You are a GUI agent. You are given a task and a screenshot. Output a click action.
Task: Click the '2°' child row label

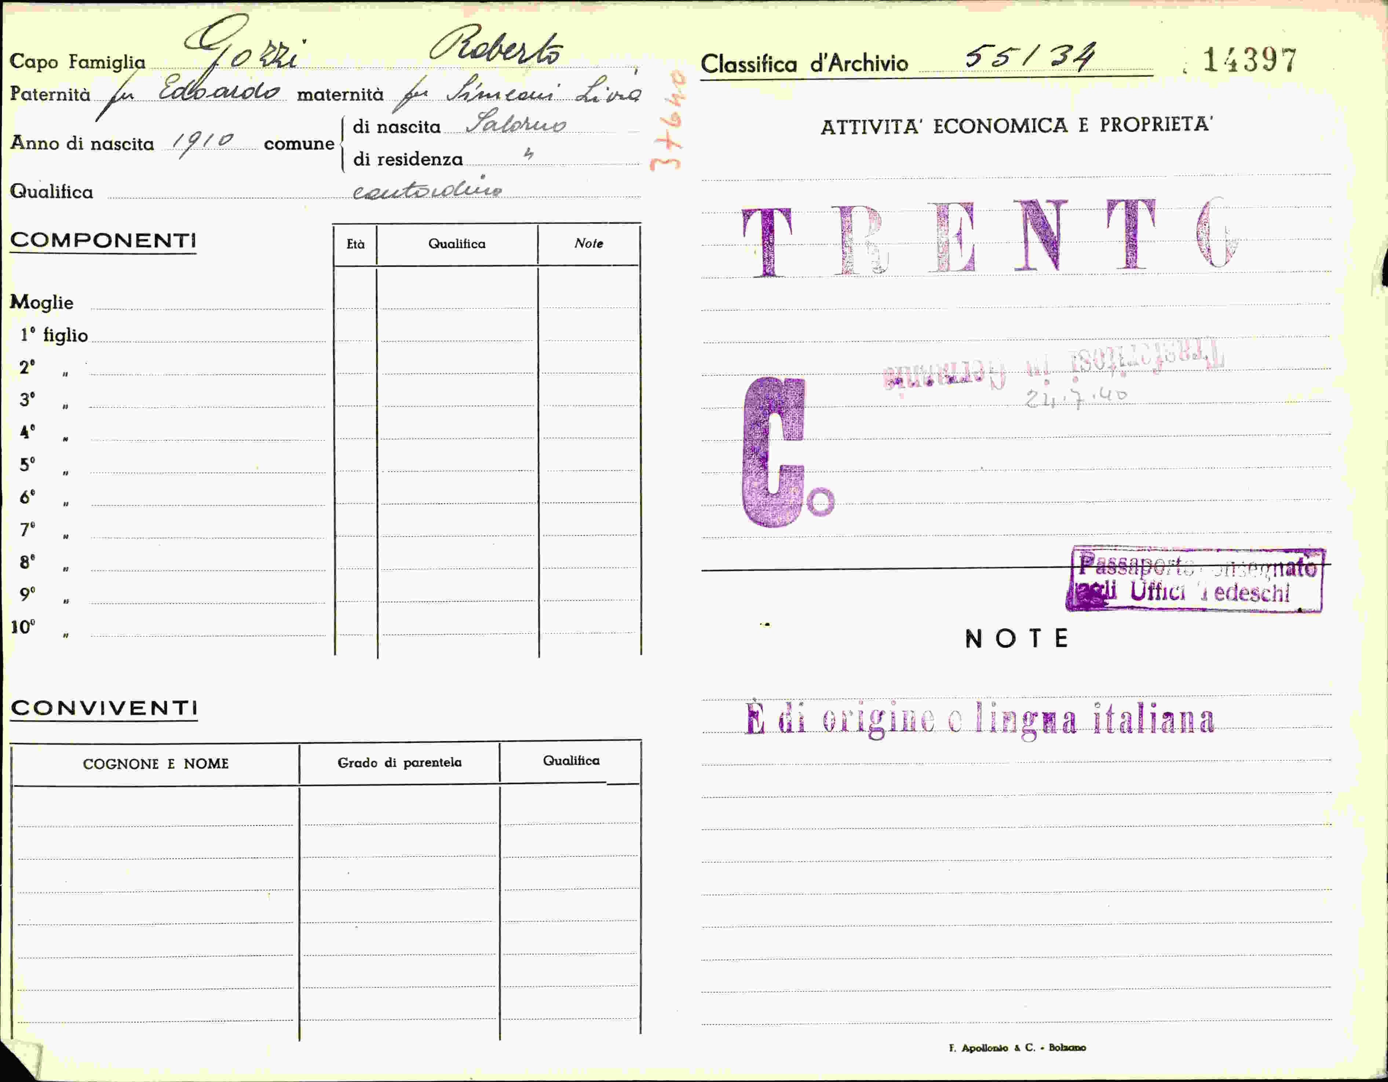[x=28, y=367]
